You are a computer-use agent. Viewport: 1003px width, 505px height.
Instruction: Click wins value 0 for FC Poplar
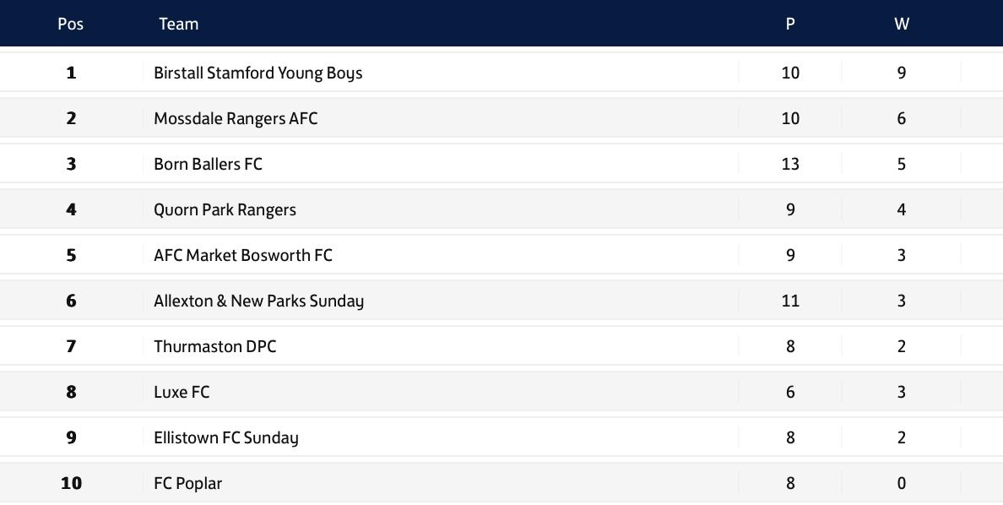902,483
